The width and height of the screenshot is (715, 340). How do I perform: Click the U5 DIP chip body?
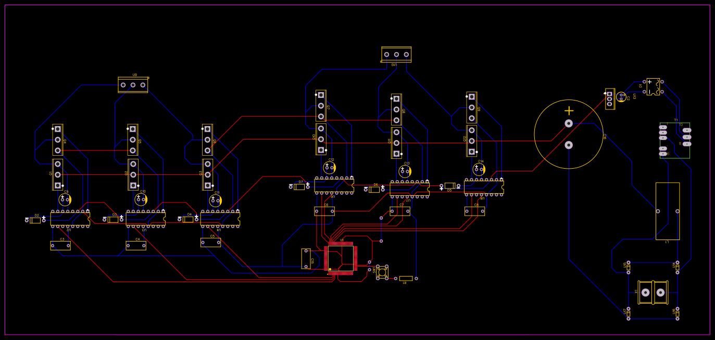(334, 185)
